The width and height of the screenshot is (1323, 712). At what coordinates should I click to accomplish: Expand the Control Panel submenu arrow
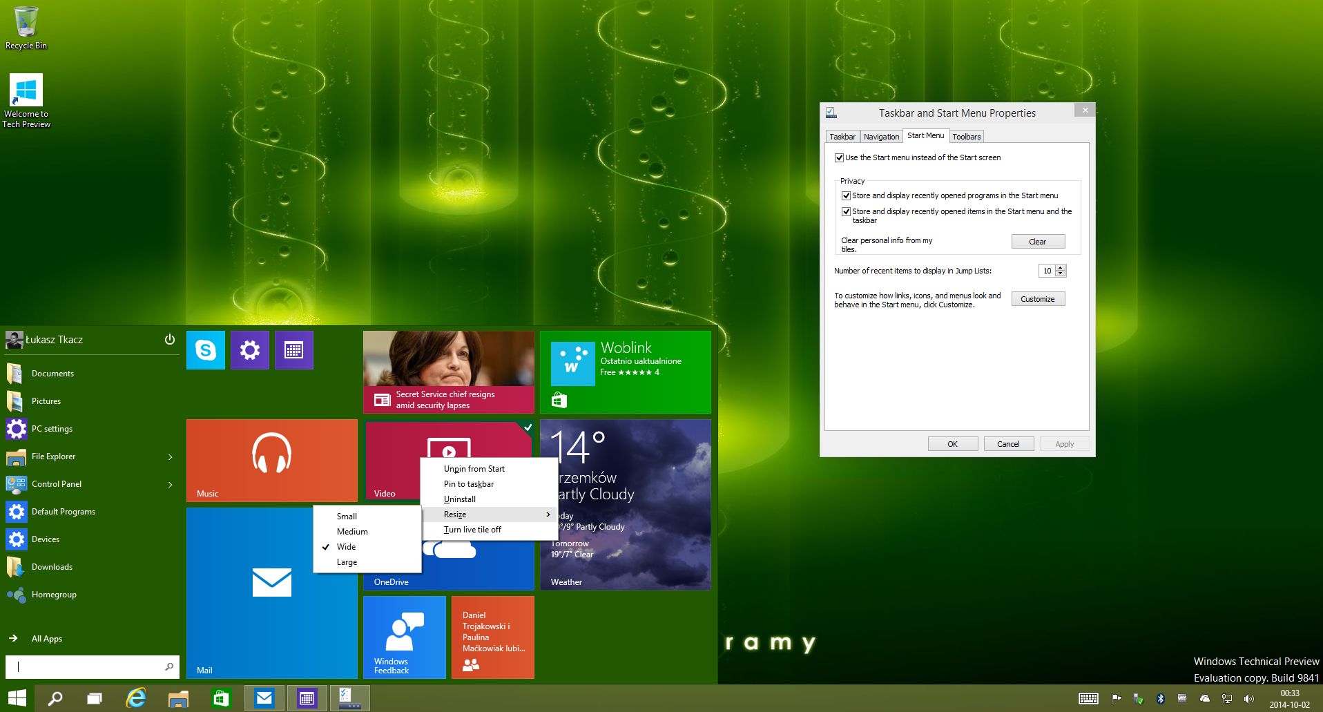pos(171,485)
